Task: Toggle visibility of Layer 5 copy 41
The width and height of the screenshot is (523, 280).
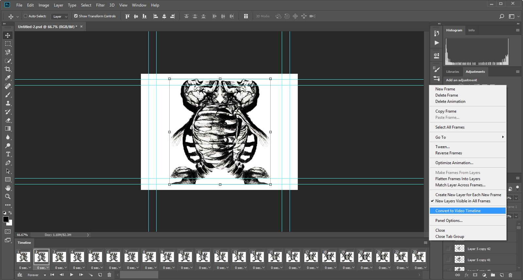Action: click(448, 260)
